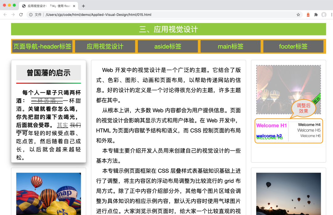Screen dimensions: 333x215
Task: Click the paragraph starting Web 开发中的视觉设计
Action: click(168, 85)
